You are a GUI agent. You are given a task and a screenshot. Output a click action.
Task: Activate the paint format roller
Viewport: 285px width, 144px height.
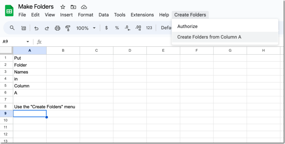click(68, 28)
